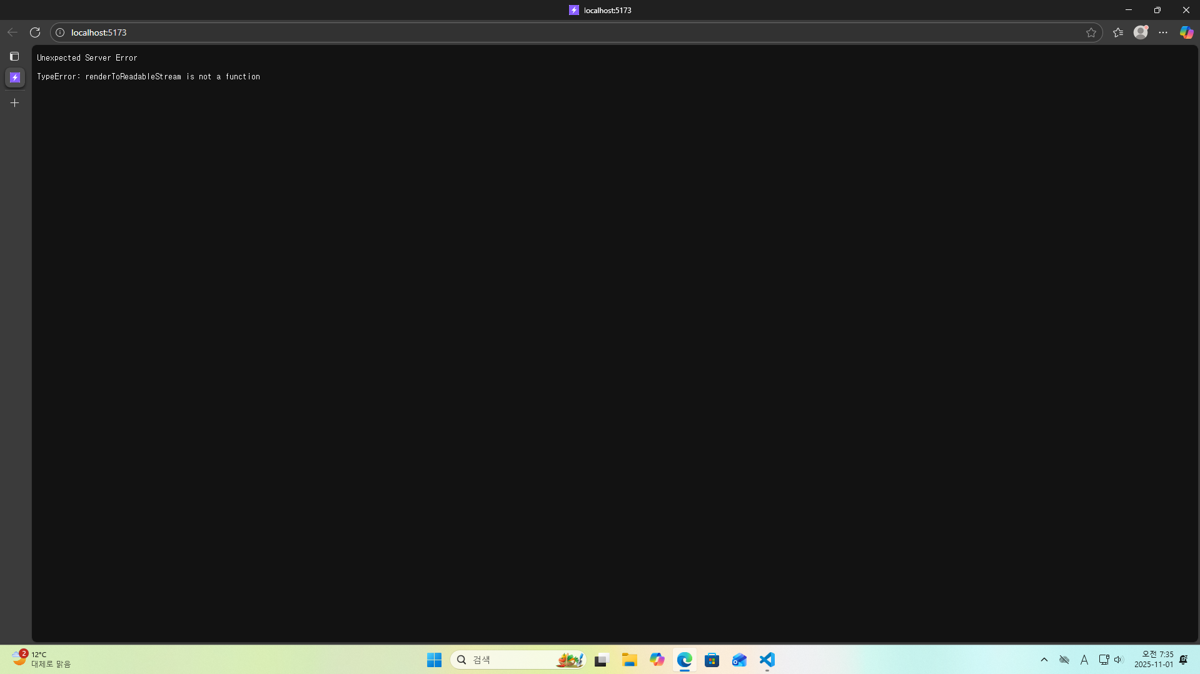Add this page to favorites star

pyautogui.click(x=1091, y=32)
